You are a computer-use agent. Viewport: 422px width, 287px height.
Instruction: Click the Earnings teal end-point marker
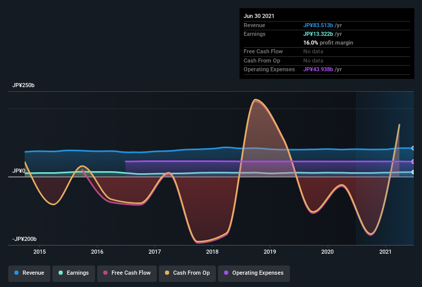pyautogui.click(x=413, y=172)
